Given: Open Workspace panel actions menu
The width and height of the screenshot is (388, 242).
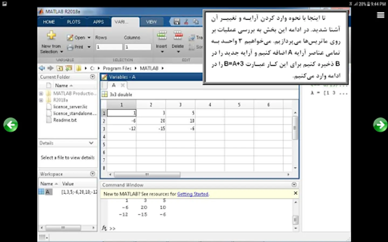Looking at the screenshot, I should (92, 174).
